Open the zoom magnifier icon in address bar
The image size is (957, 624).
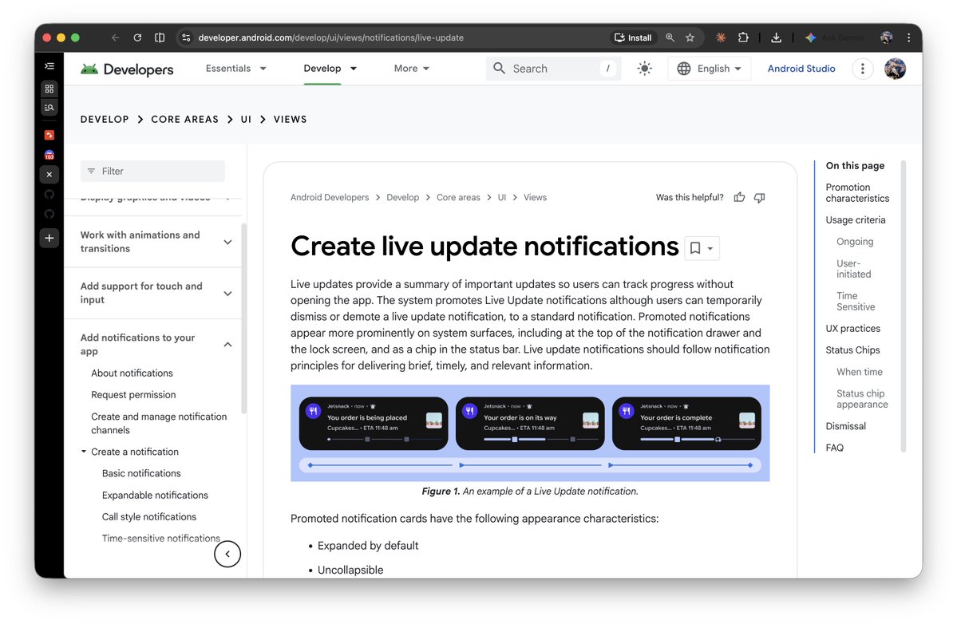[670, 38]
